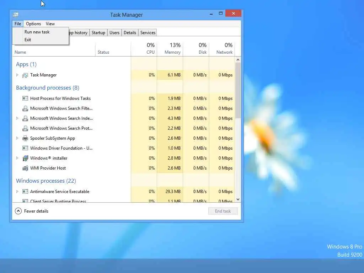Image resolution: width=364 pixels, height=273 pixels.
Task: Click the vertical scrollbar thumb
Action: tap(238, 91)
